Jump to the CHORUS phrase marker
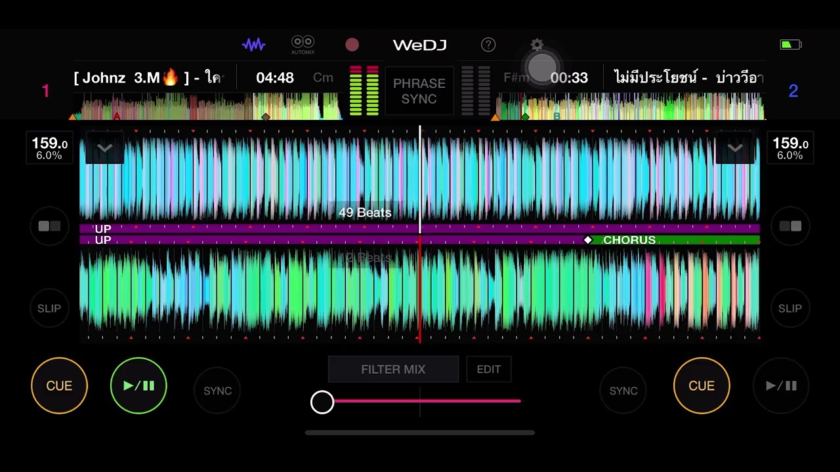 point(629,241)
